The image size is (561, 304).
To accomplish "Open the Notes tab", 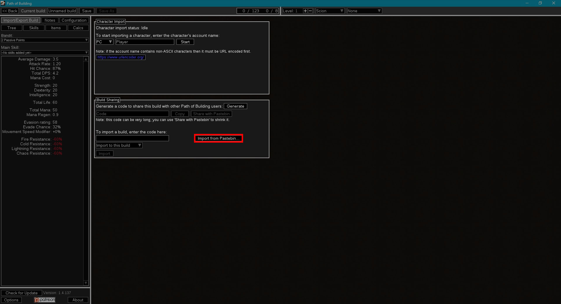I will point(50,20).
